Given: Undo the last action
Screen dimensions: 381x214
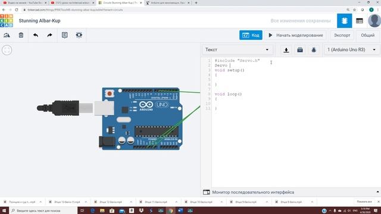Looking at the screenshot, I should (x=36, y=35).
